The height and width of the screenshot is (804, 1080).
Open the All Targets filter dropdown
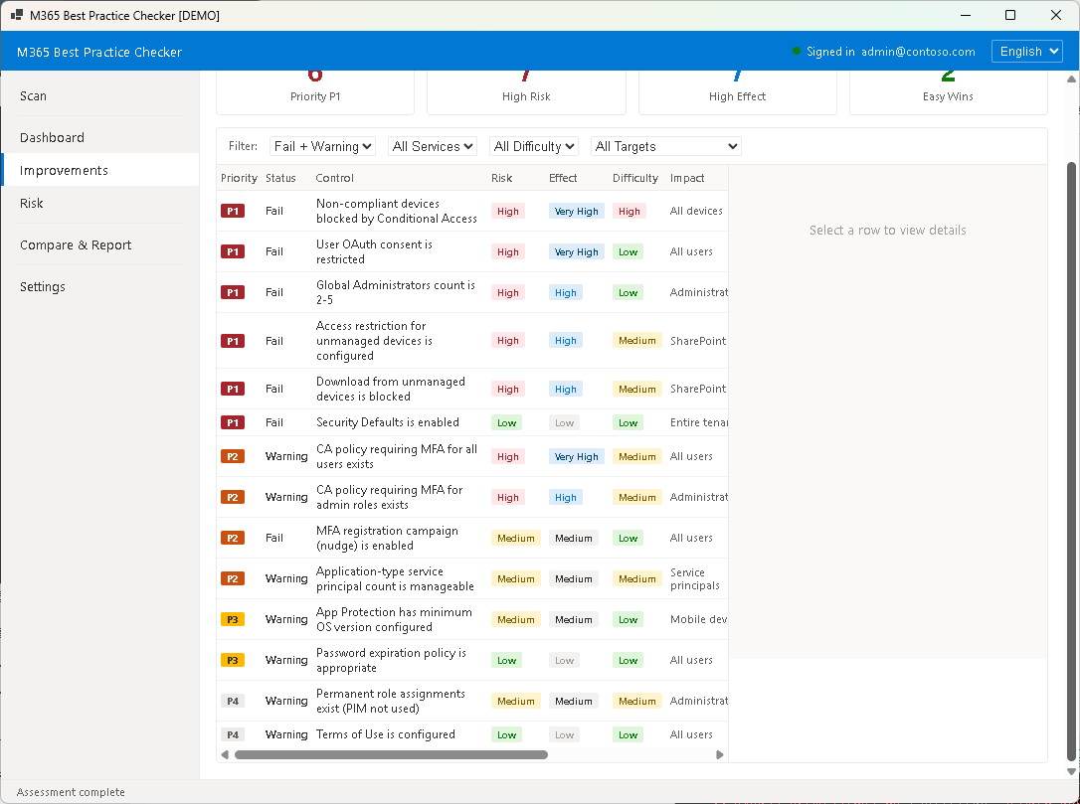click(x=665, y=146)
